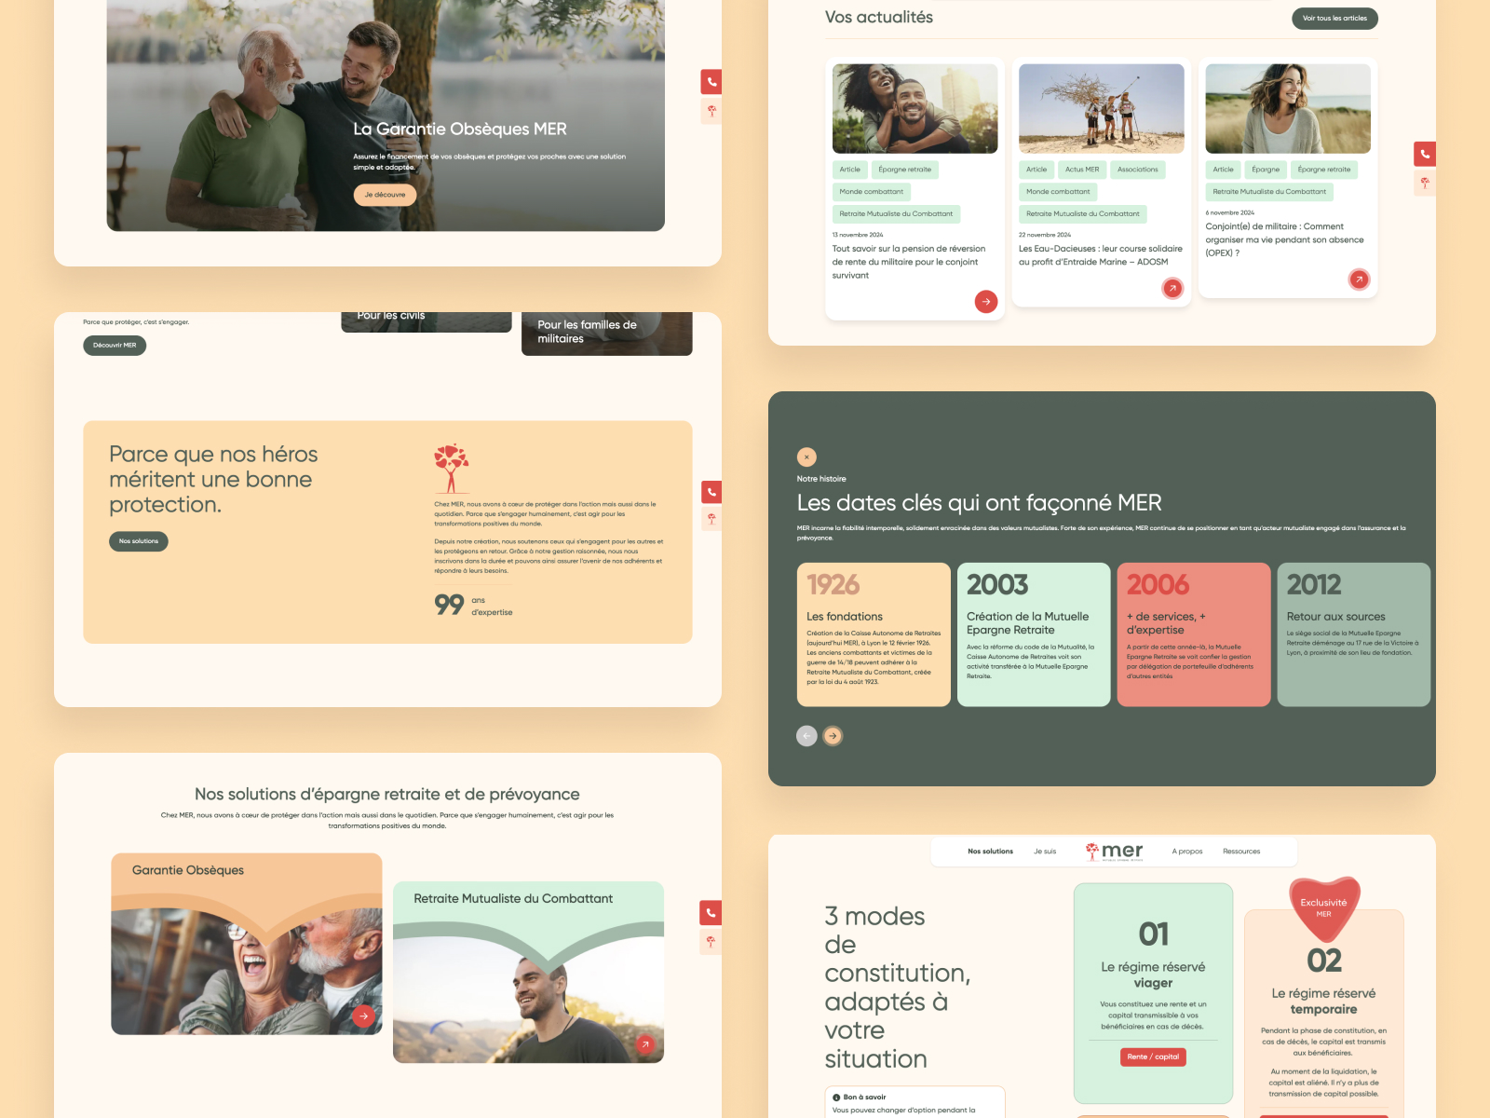Open the Conjoint(e) de militaire article via its arrow icon
Viewport: 1490px width, 1118px height.
[x=1359, y=279]
